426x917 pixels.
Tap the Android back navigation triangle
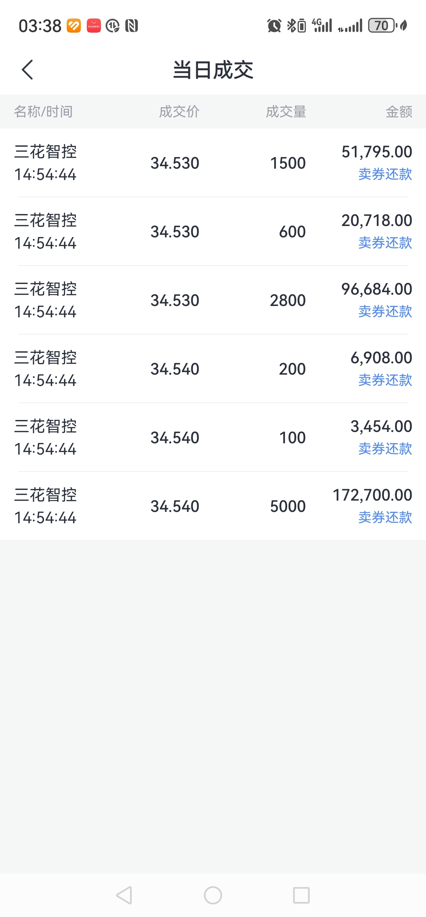124,895
